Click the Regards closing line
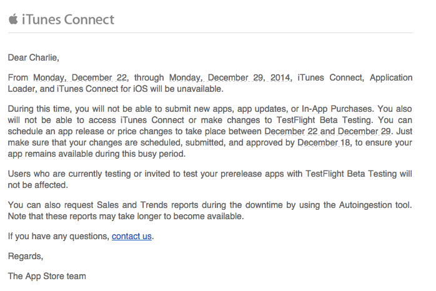Image resolution: width=436 pixels, height=291 pixels. coord(26,256)
